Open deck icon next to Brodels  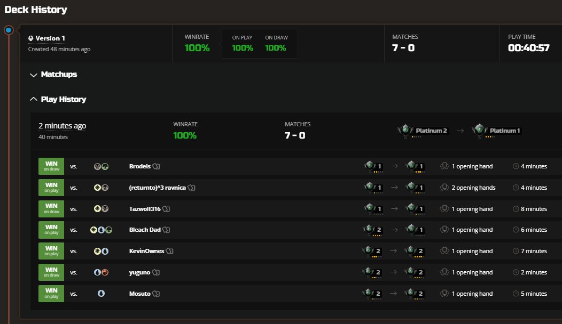156,166
